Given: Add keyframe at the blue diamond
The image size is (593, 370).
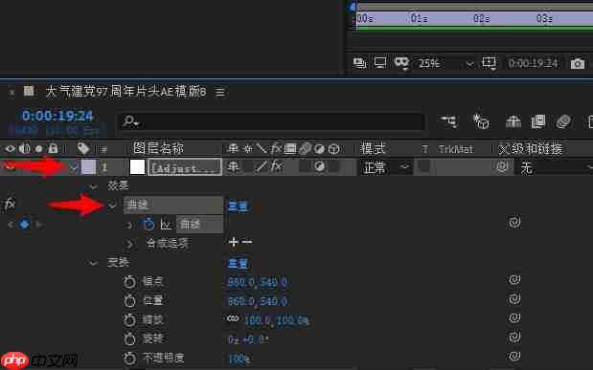Looking at the screenshot, I should click(25, 225).
